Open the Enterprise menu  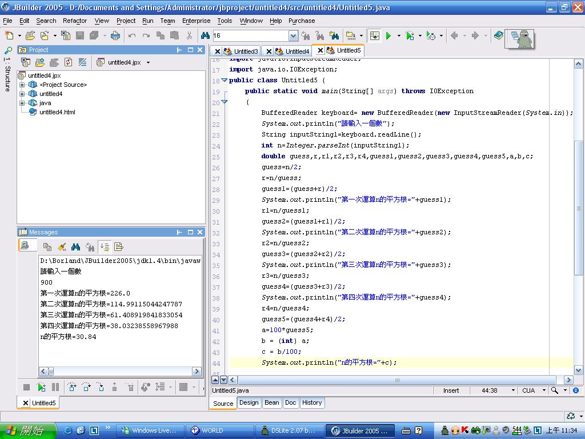(x=197, y=21)
